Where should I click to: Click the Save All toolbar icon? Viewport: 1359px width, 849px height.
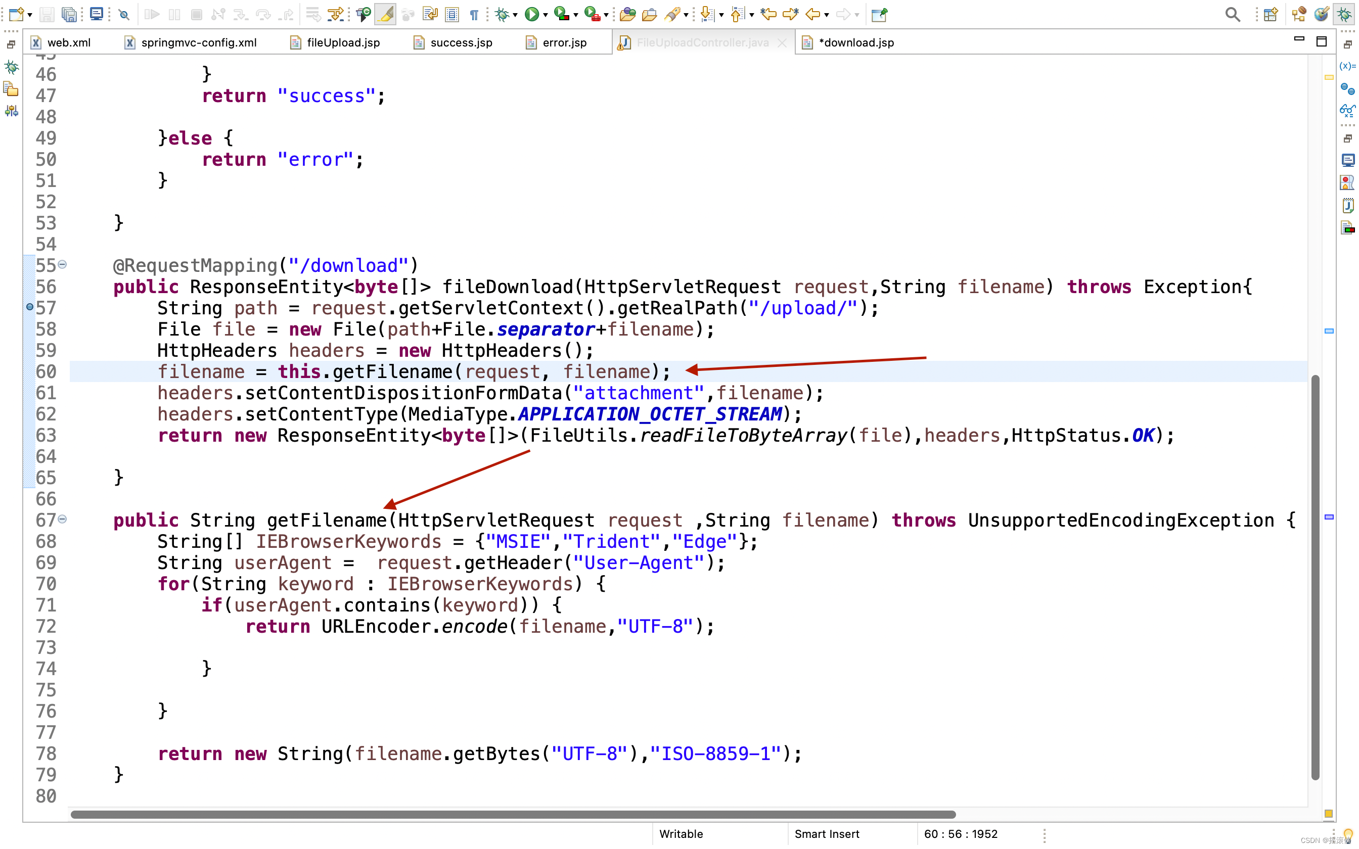70,14
